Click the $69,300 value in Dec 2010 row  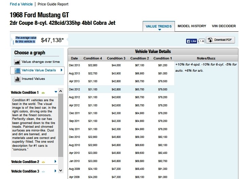(x=140, y=137)
